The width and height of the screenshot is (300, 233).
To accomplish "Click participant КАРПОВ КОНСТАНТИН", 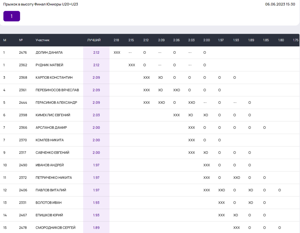I will 54,78.
